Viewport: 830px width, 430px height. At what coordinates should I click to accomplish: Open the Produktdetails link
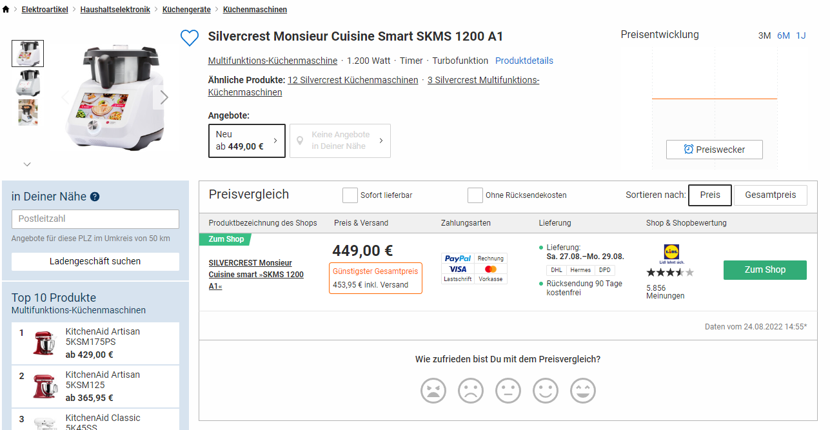524,61
